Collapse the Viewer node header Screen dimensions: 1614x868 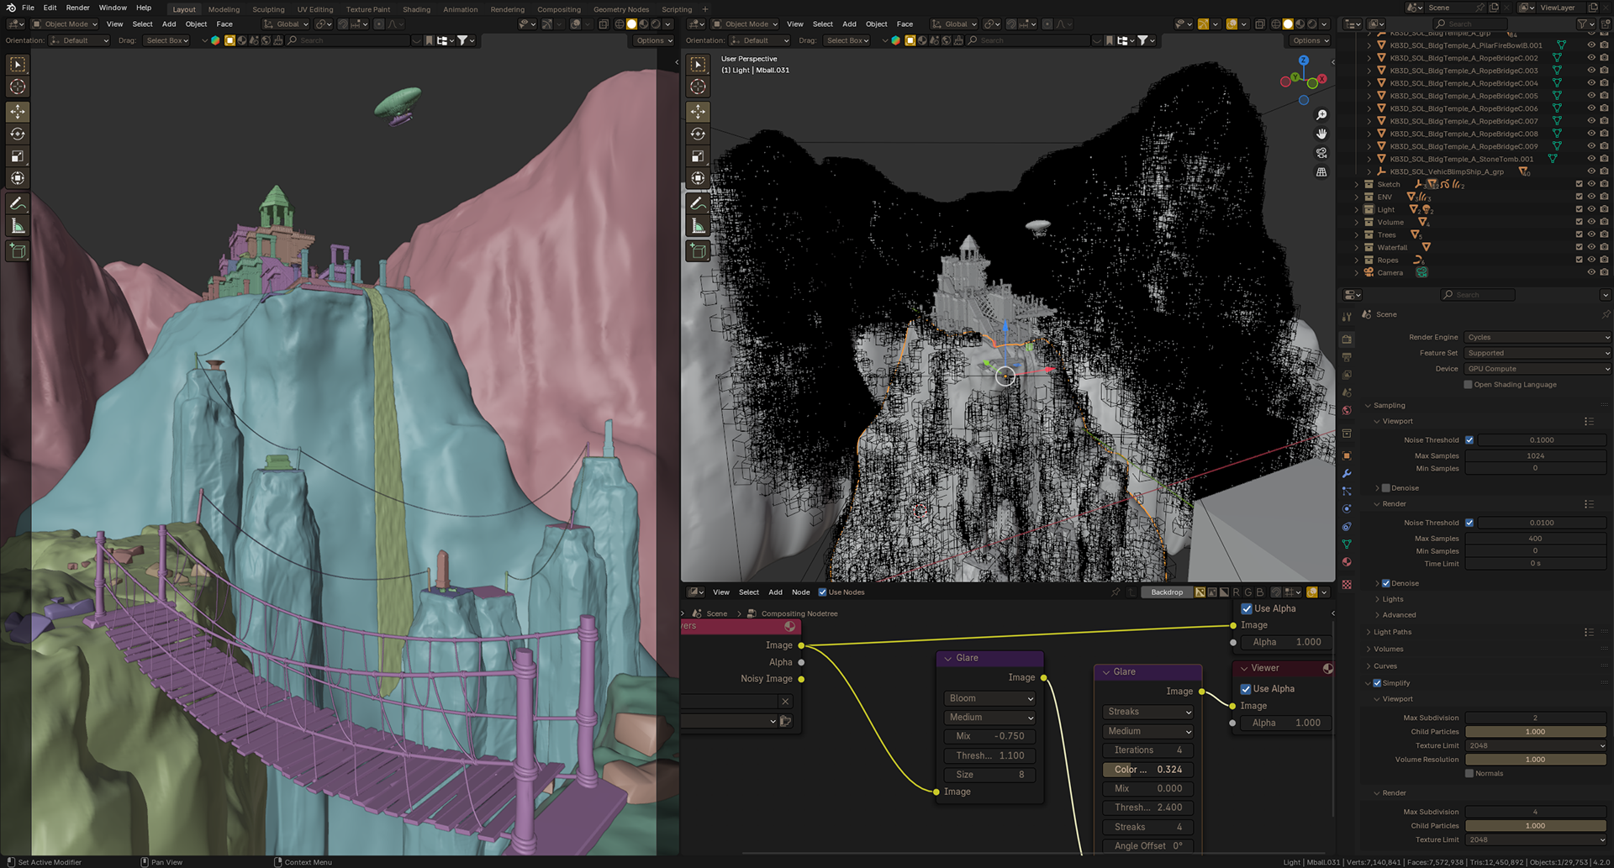(x=1244, y=668)
